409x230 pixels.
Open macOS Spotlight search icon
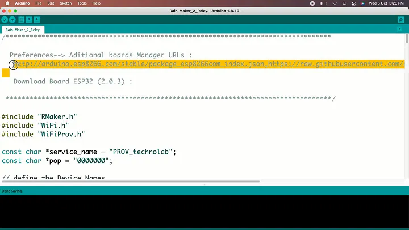(x=344, y=3)
